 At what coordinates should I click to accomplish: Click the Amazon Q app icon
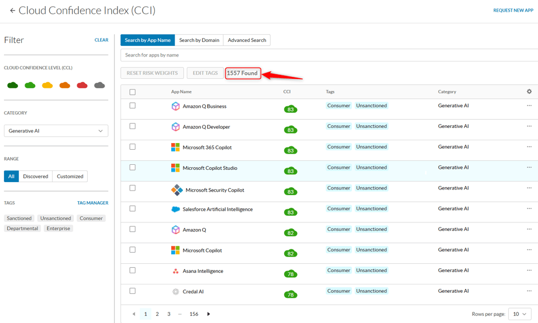tap(176, 230)
